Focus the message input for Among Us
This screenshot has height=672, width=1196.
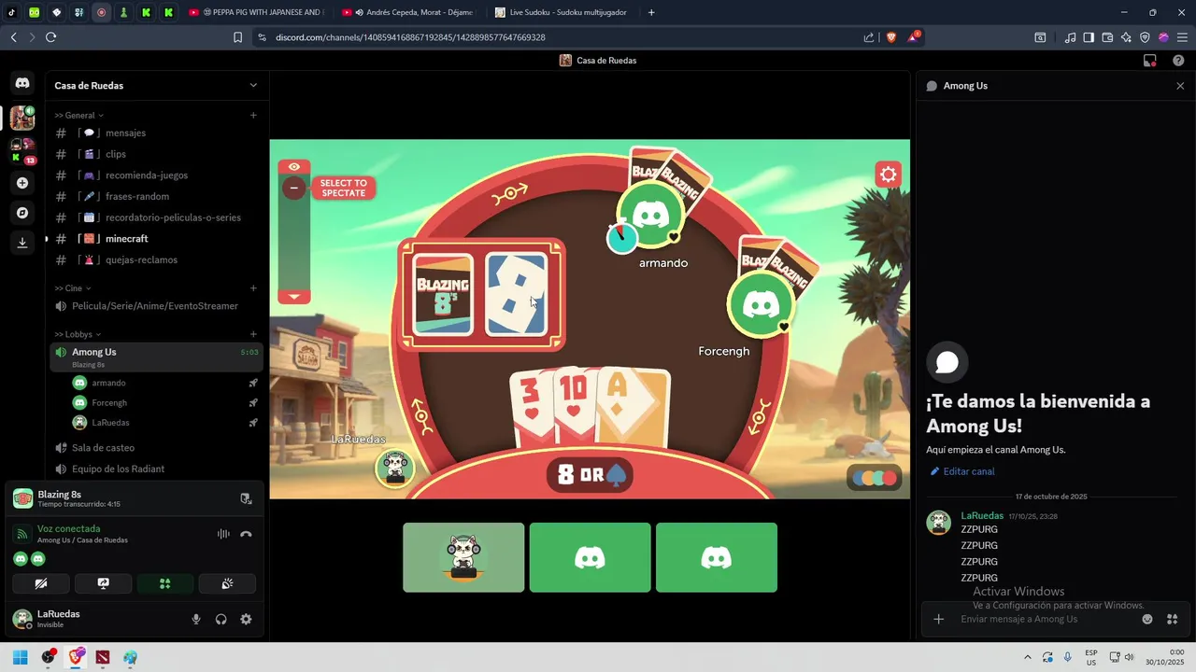click(x=1046, y=619)
